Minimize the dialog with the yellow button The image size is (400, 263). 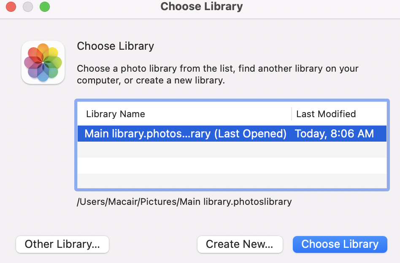tap(28, 7)
